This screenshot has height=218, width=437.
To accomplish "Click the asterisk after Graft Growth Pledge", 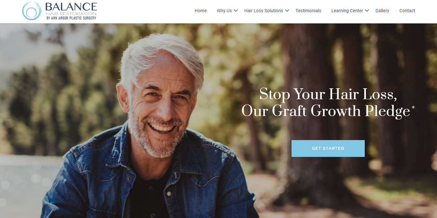I will tap(413, 108).
